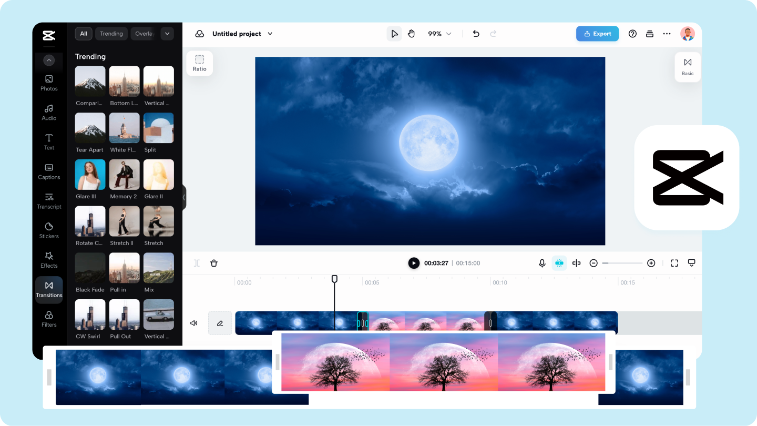
Task: Activate the Split tool in the timeline toolbar
Action: pyautogui.click(x=196, y=262)
